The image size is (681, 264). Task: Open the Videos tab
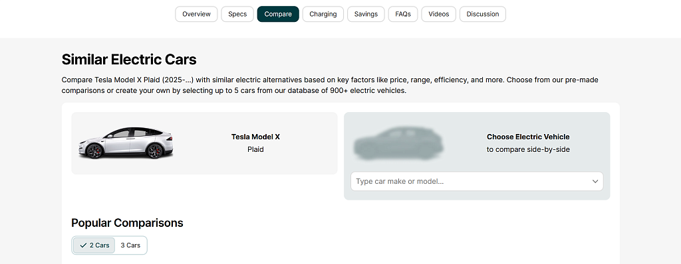tap(439, 14)
